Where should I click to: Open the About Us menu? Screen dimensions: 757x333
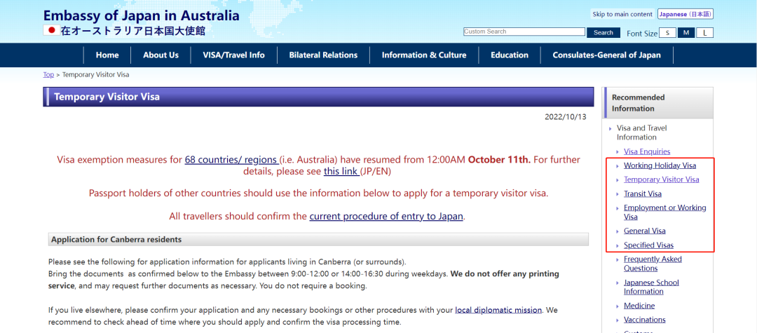click(x=161, y=55)
